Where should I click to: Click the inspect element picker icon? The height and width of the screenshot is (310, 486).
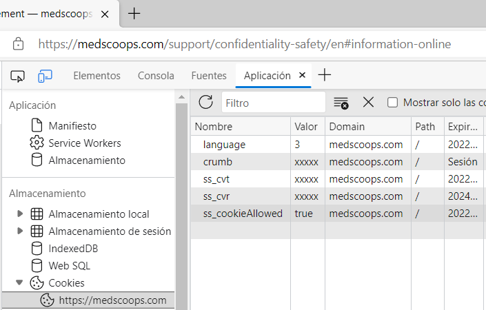18,76
